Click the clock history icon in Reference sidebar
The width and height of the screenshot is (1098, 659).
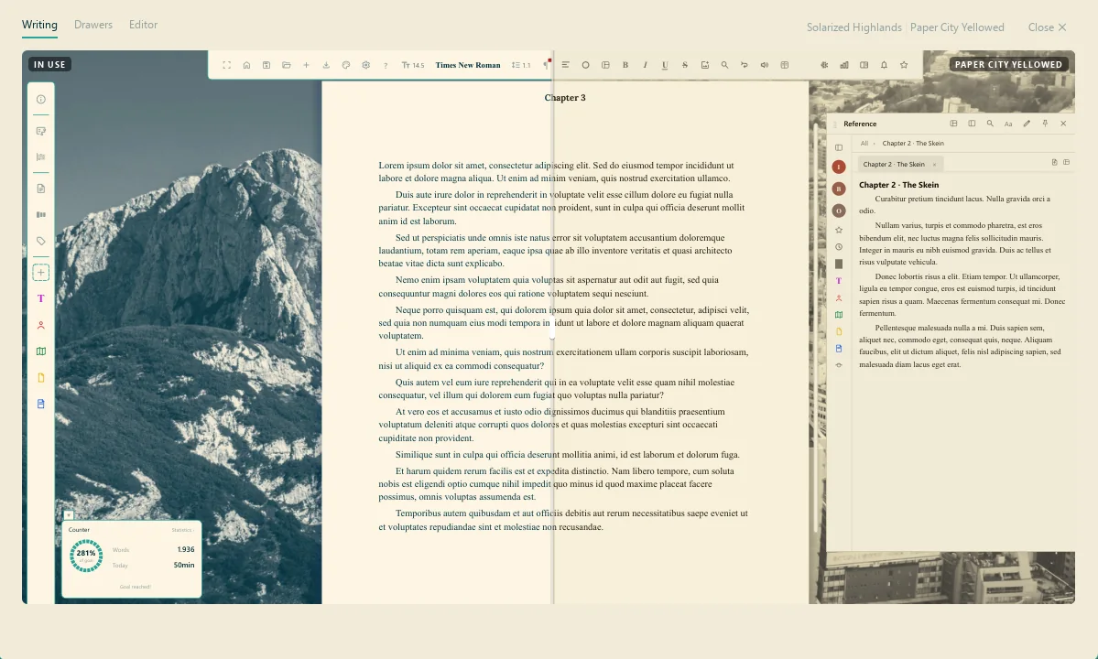(x=838, y=247)
